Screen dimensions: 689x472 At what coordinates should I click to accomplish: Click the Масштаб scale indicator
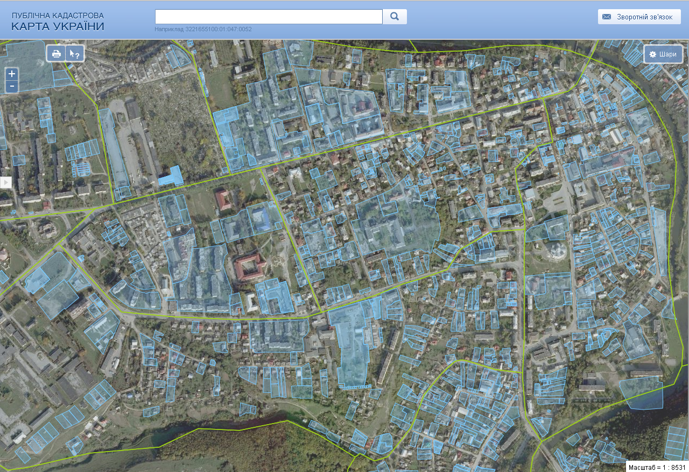[657, 467]
